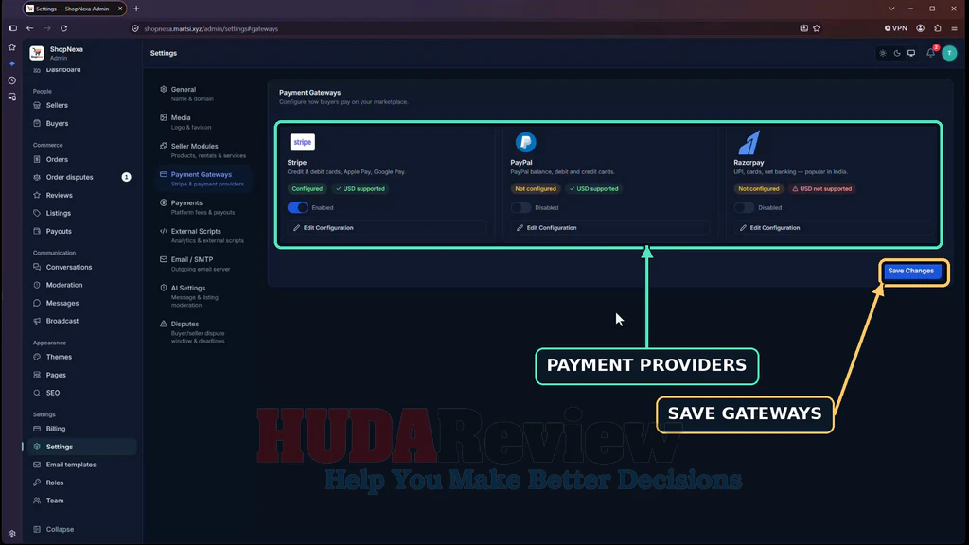This screenshot has height=545, width=969.
Task: Open a new browser tab
Action: [x=136, y=9]
